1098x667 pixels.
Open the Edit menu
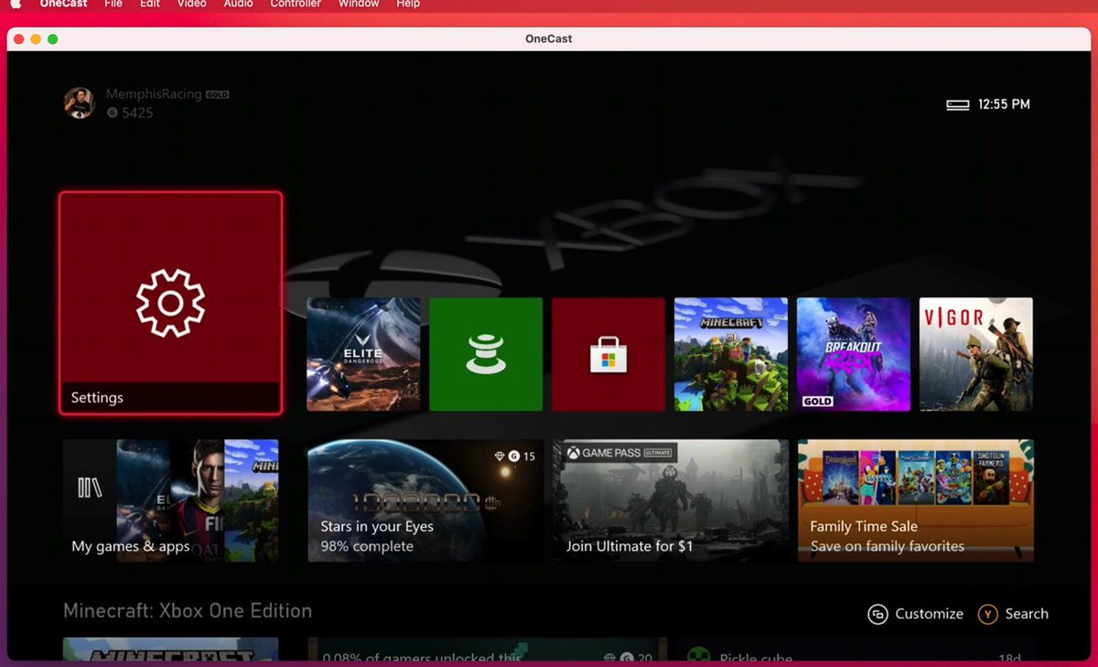coord(150,4)
